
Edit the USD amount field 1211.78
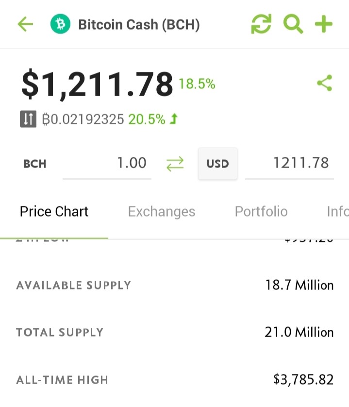pos(289,164)
